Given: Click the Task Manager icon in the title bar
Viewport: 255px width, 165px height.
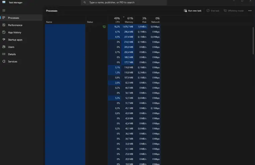Looking at the screenshot, I should [4, 2].
